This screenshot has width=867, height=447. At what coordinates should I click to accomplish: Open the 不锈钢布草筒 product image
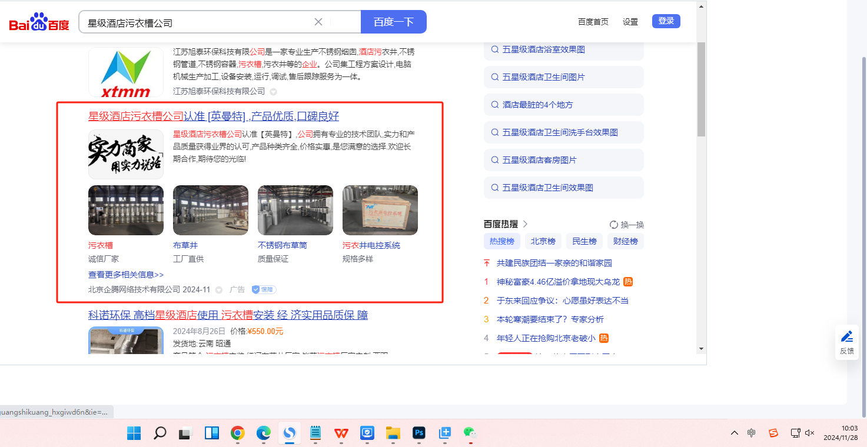click(x=295, y=211)
